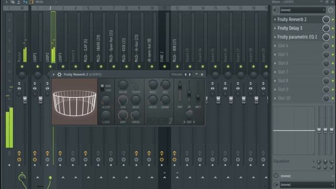Screen dimensions: 336x189
Task: Expand Fruity Reeverb 2 slot arrow
Action: tap(275, 19)
